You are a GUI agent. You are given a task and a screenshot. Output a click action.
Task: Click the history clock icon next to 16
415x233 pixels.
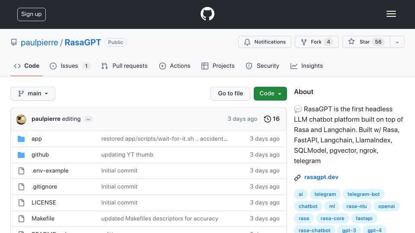[267, 119]
